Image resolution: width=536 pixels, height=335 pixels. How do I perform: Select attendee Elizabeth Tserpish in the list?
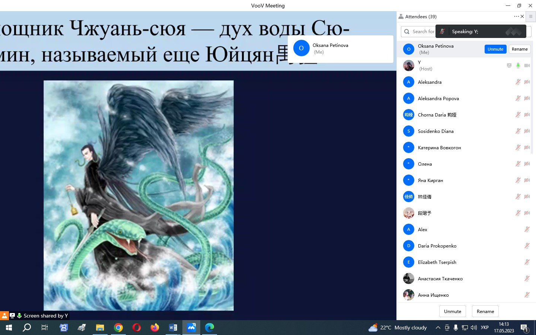pyautogui.click(x=465, y=262)
